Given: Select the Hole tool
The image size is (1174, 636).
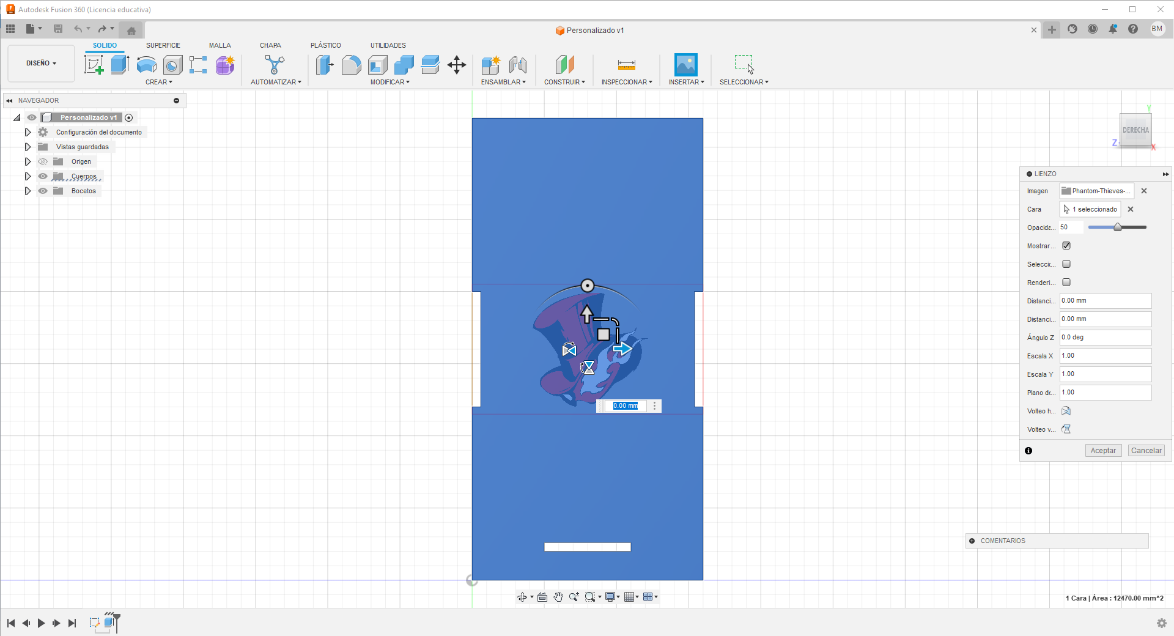Looking at the screenshot, I should [172, 65].
